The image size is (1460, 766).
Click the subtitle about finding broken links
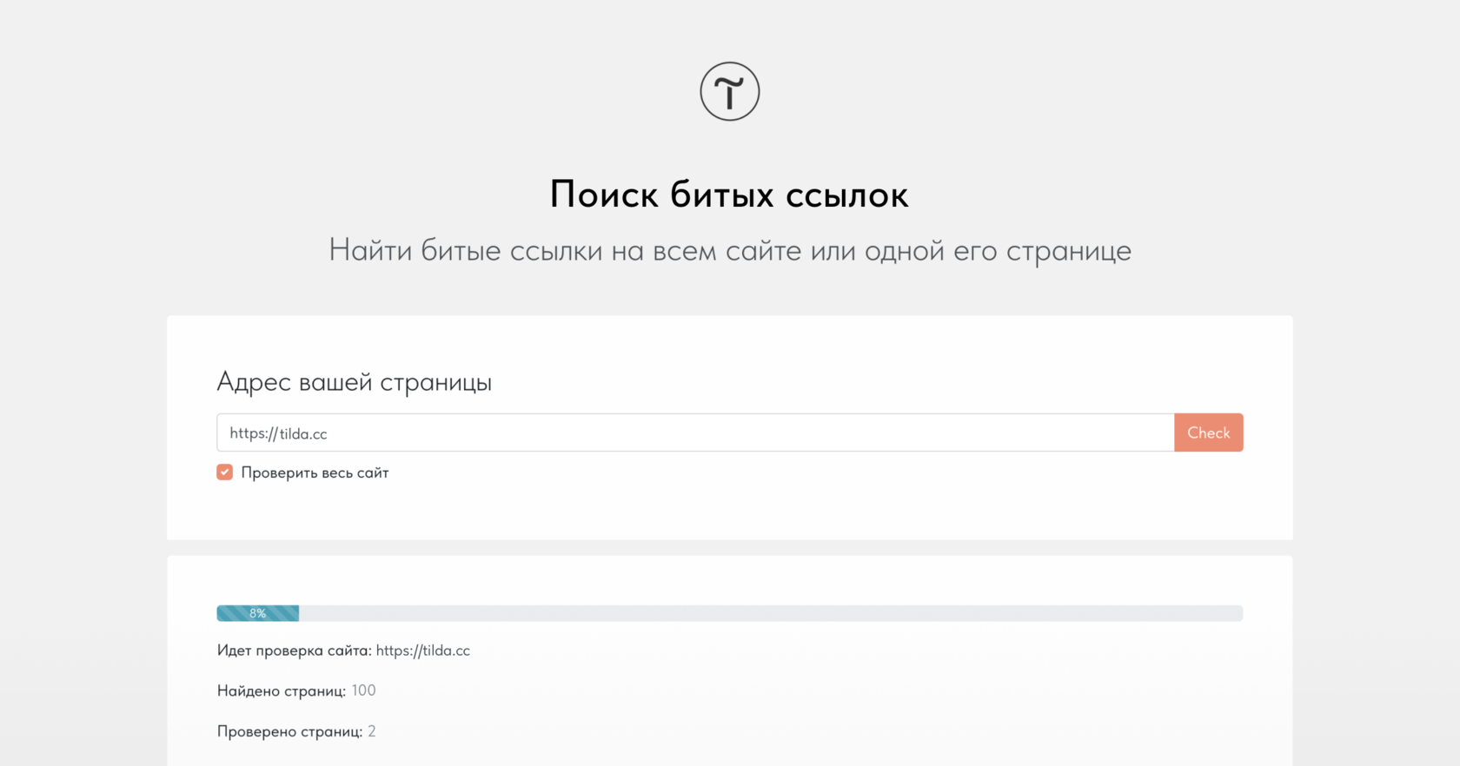[x=730, y=251]
